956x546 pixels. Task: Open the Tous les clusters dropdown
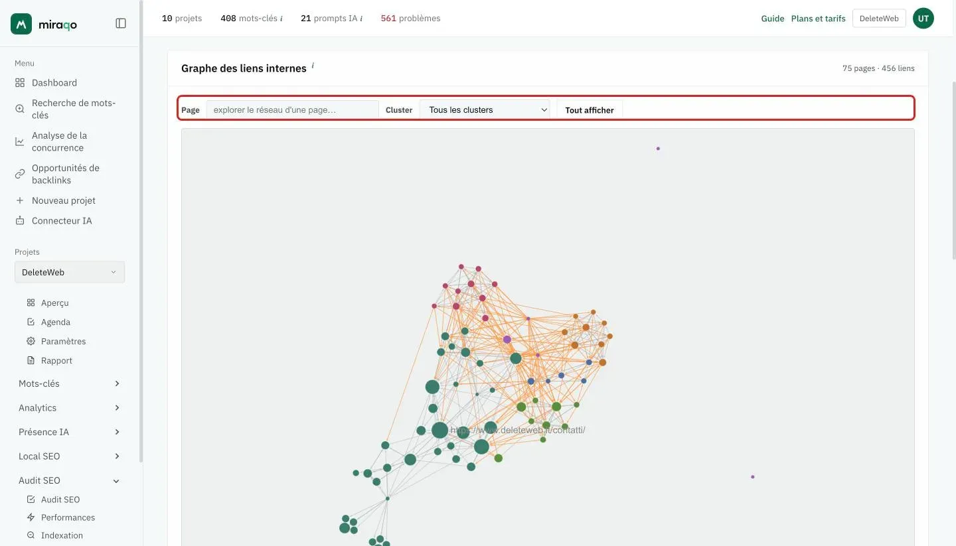pyautogui.click(x=485, y=109)
